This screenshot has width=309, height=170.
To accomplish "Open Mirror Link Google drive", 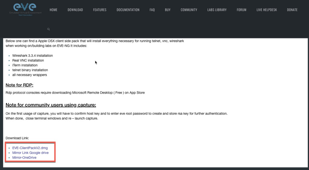I will tap(30, 153).
